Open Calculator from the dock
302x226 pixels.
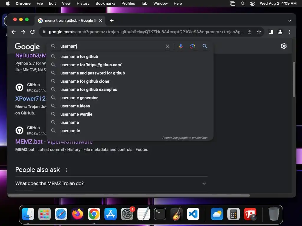[x=234, y=214]
